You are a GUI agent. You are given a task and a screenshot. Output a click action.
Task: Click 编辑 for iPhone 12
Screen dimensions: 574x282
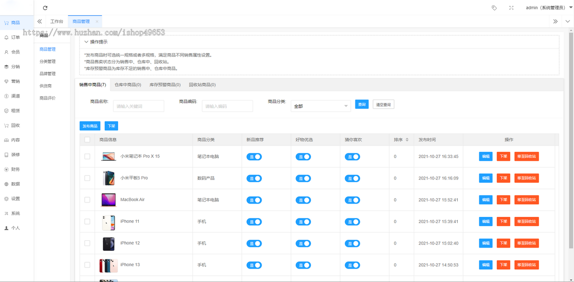(x=486, y=243)
